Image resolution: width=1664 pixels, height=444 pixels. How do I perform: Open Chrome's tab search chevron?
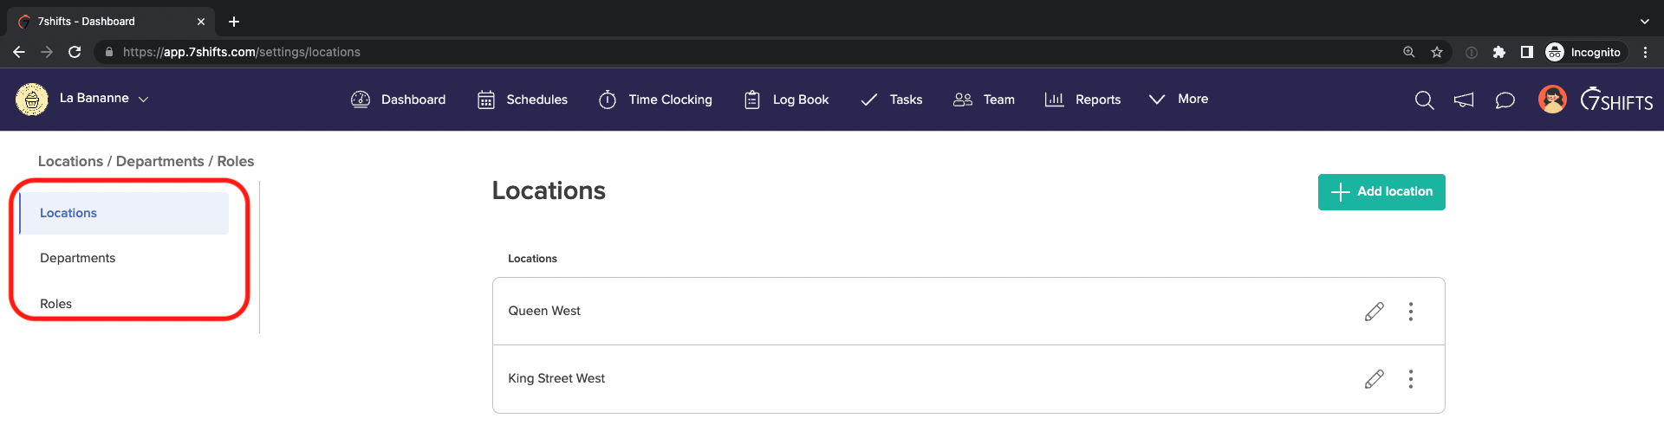click(1644, 22)
